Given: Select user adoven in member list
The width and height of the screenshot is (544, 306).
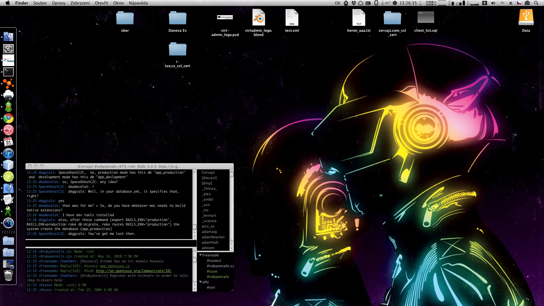Looking at the screenshot, I should [208, 248].
